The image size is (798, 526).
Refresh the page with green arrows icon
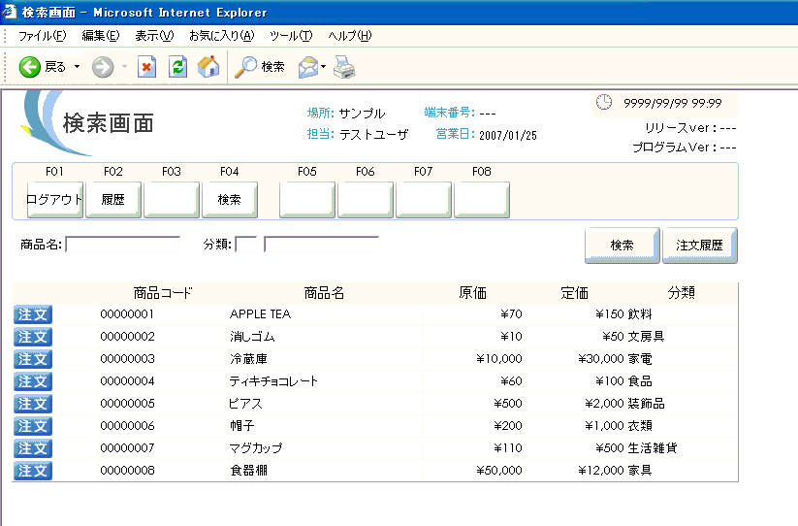[x=177, y=67]
